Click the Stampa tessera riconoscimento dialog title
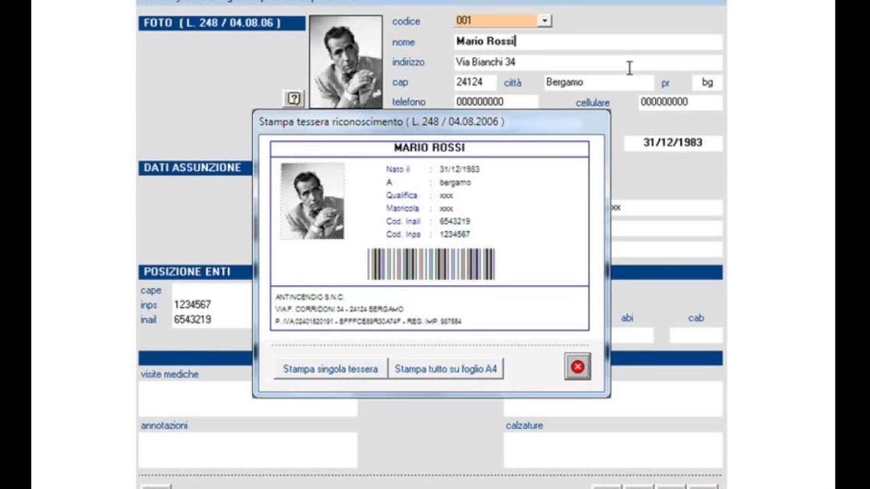Viewport: 870px width, 489px height. pos(381,122)
